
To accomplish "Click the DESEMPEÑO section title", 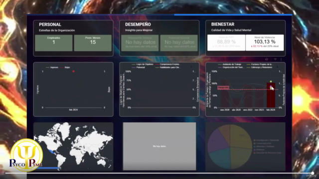I will [x=138, y=24].
